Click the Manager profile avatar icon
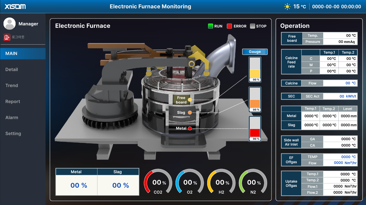The width and height of the screenshot is (366, 205). (10, 23)
